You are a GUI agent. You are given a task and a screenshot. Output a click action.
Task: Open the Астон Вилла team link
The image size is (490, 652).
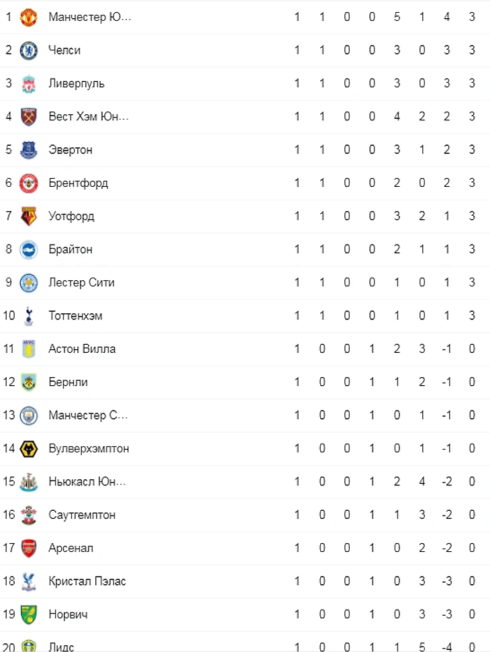coord(82,349)
